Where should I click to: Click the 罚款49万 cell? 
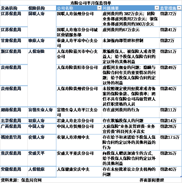coord(170,75)
